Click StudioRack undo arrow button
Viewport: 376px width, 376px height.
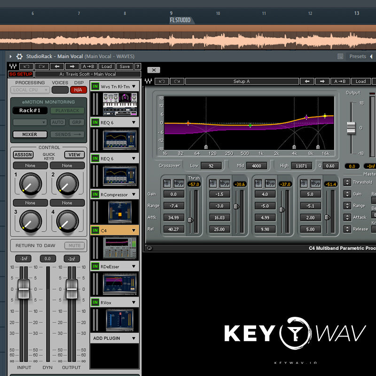coord(26,66)
